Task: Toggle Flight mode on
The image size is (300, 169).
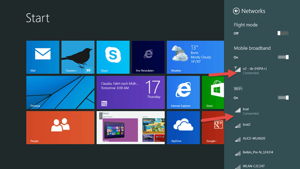Action: 283,33
